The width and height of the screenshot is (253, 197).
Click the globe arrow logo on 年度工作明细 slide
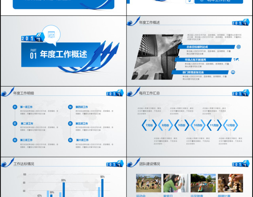tap(8, 92)
